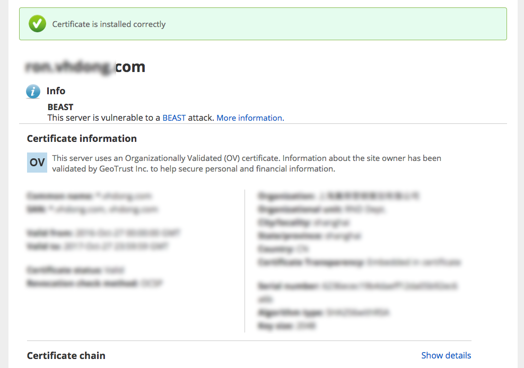Click the bold BEAST warning title
Viewport: 524px width, 368px height.
60,107
